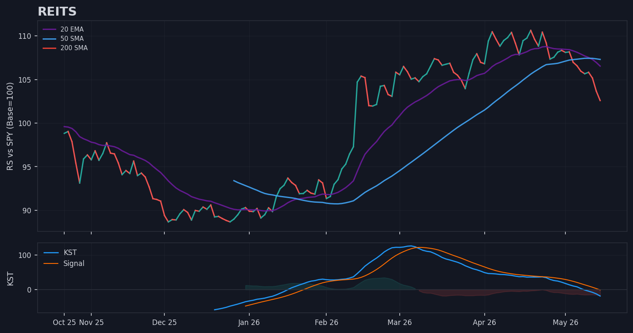Screen dimensions: 633x333
Task: Click the 90 tick on the RS axis
Action: (x=27, y=210)
